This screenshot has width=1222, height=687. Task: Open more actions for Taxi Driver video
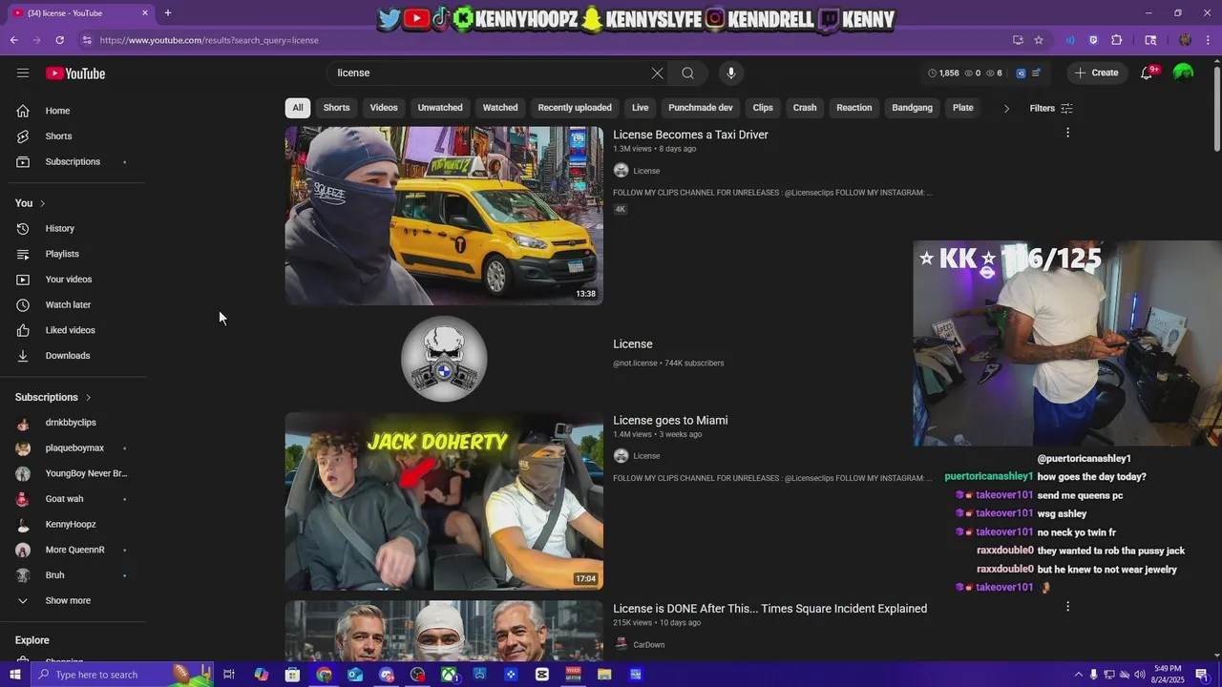(1067, 133)
